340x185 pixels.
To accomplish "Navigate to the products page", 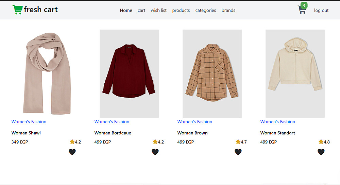I will [181, 11].
